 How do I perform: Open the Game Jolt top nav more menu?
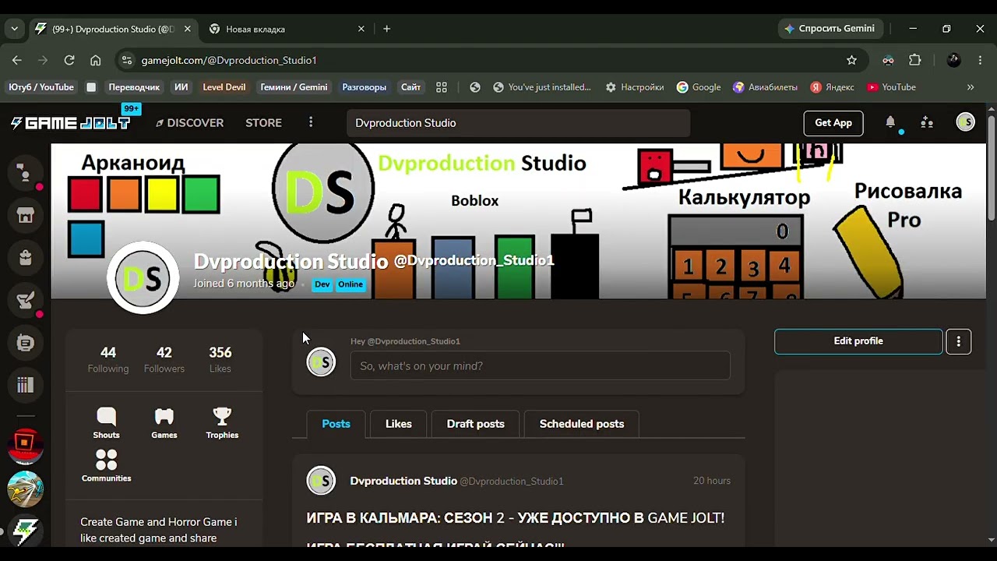point(311,122)
